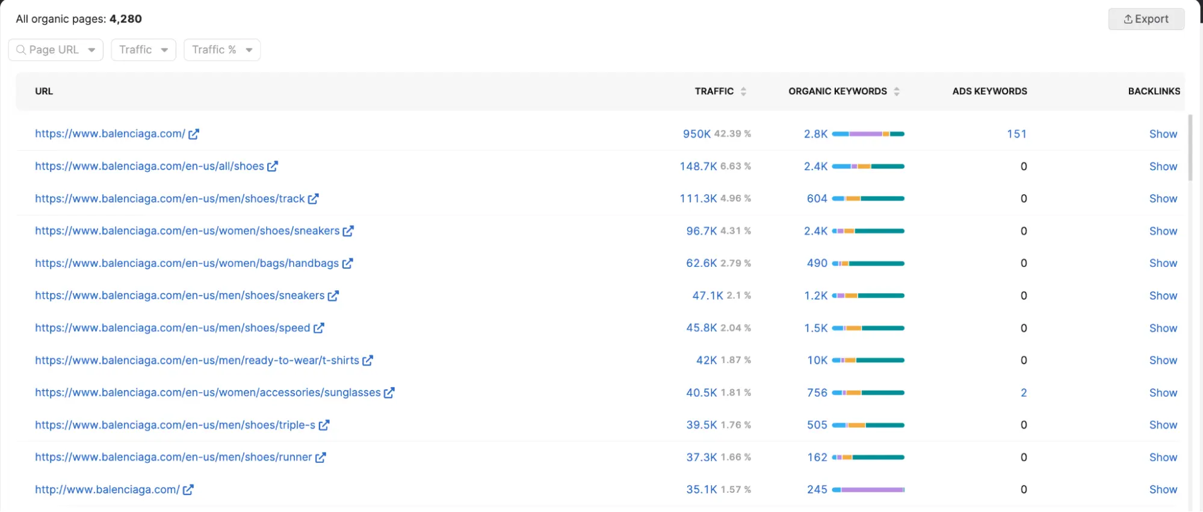Viewport: 1203px width, 512px height.
Task: Open the Traffic filter dropdown
Action: [x=143, y=50]
